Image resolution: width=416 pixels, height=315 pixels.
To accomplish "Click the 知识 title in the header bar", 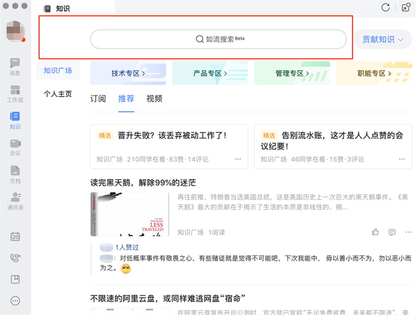I will point(63,8).
